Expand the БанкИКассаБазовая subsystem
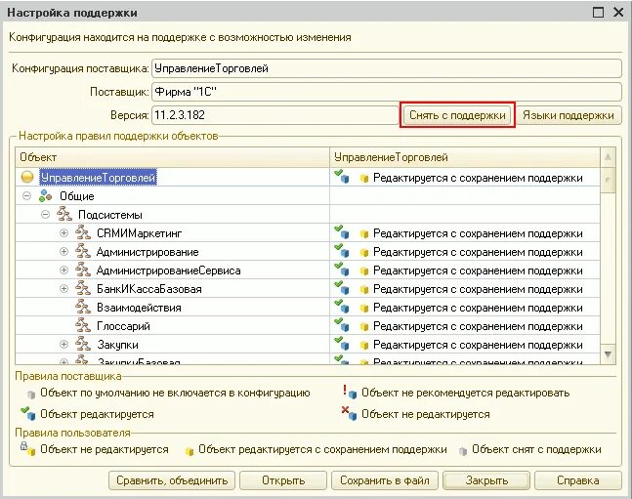 [64, 289]
